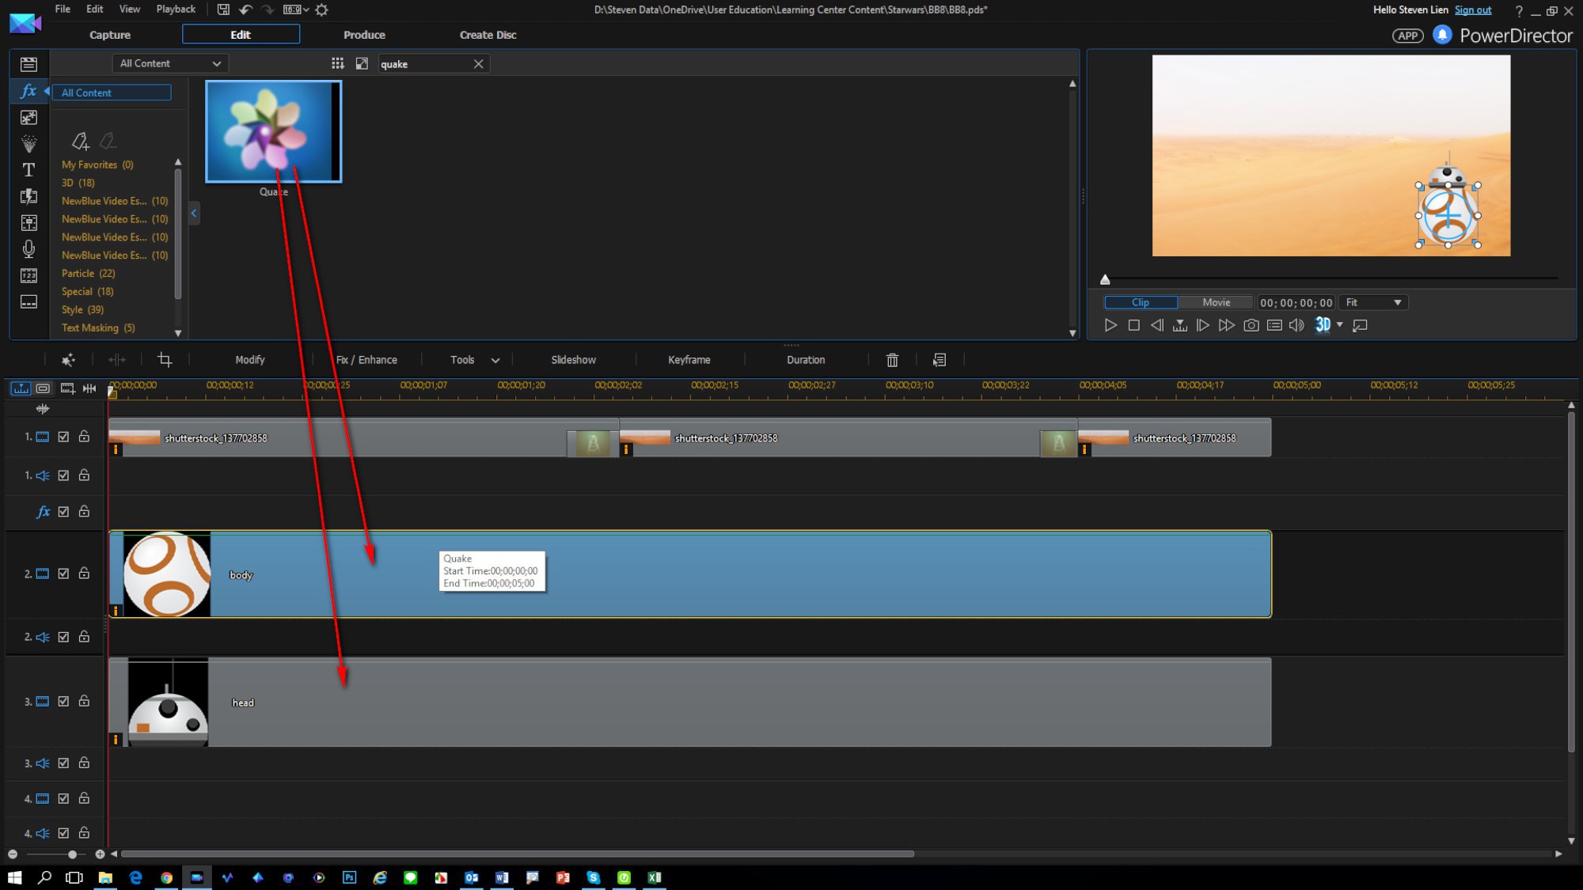Collapse the effect tags panel arrow
This screenshot has width=1583, height=890.
coord(194,213)
